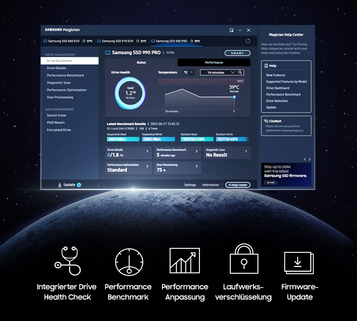Click the padlock Laufwerksverschlüsselung icon
Image resolution: width=357 pixels, height=321 pixels.
[x=244, y=259]
